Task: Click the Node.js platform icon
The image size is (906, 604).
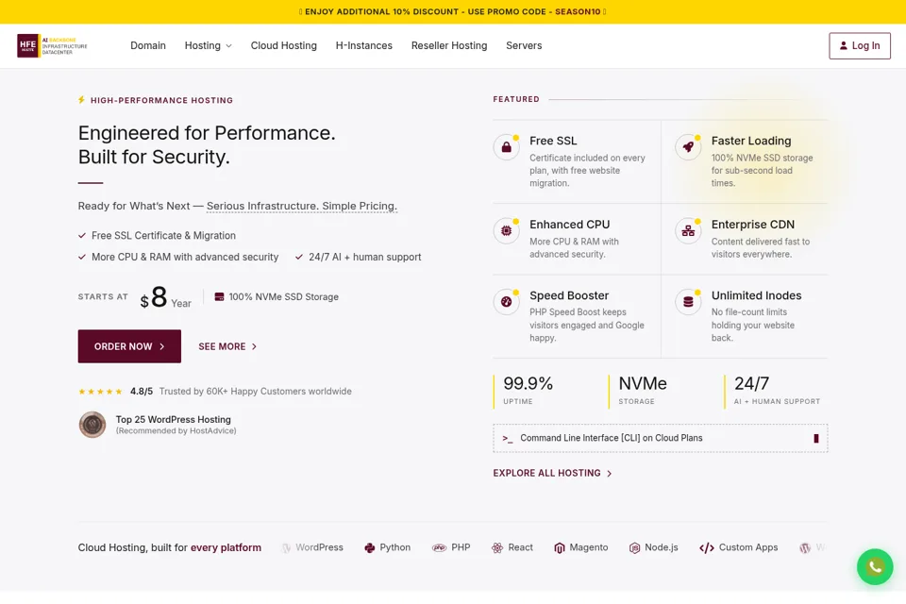Action: coord(634,548)
